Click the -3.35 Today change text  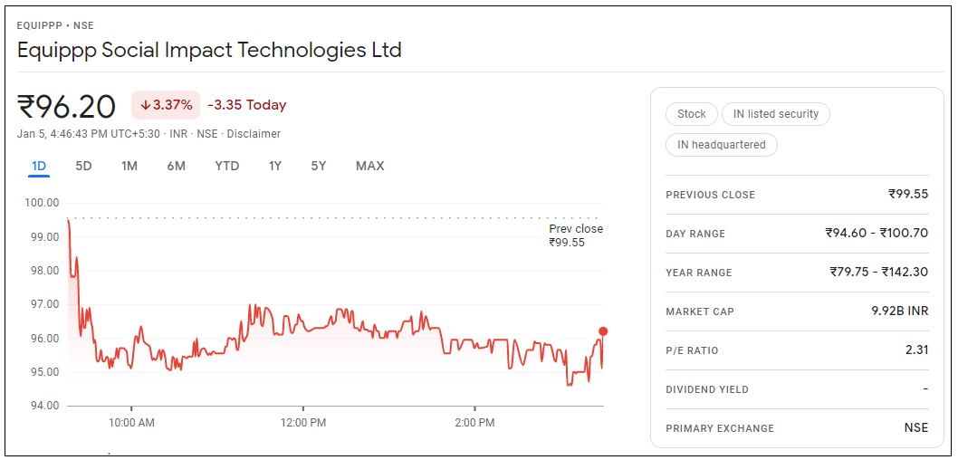pyautogui.click(x=247, y=105)
